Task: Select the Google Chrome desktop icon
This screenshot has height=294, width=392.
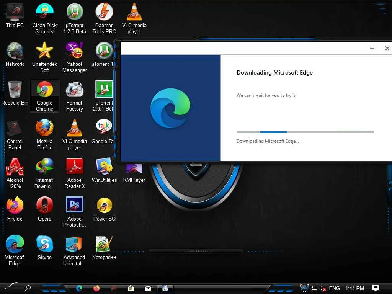Action: coord(44,96)
